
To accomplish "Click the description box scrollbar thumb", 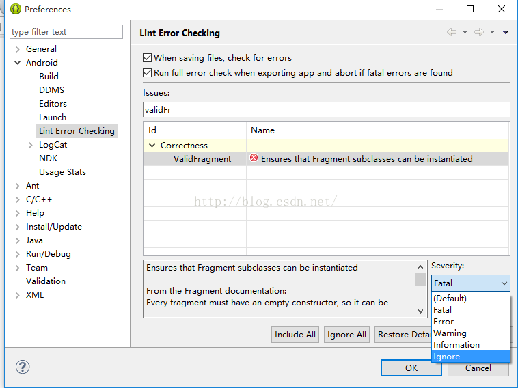I will coord(420,279).
